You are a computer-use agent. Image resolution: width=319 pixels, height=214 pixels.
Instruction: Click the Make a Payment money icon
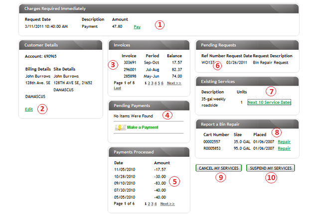pos(120,127)
